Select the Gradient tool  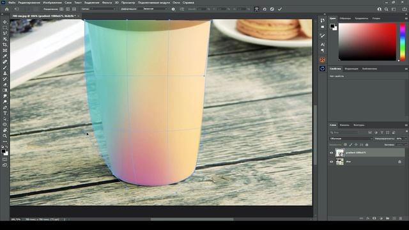pyautogui.click(x=4, y=91)
